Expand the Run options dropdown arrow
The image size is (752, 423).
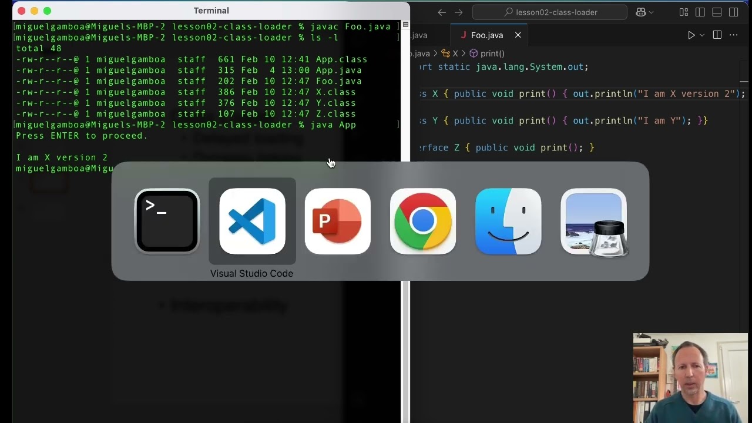click(x=701, y=35)
